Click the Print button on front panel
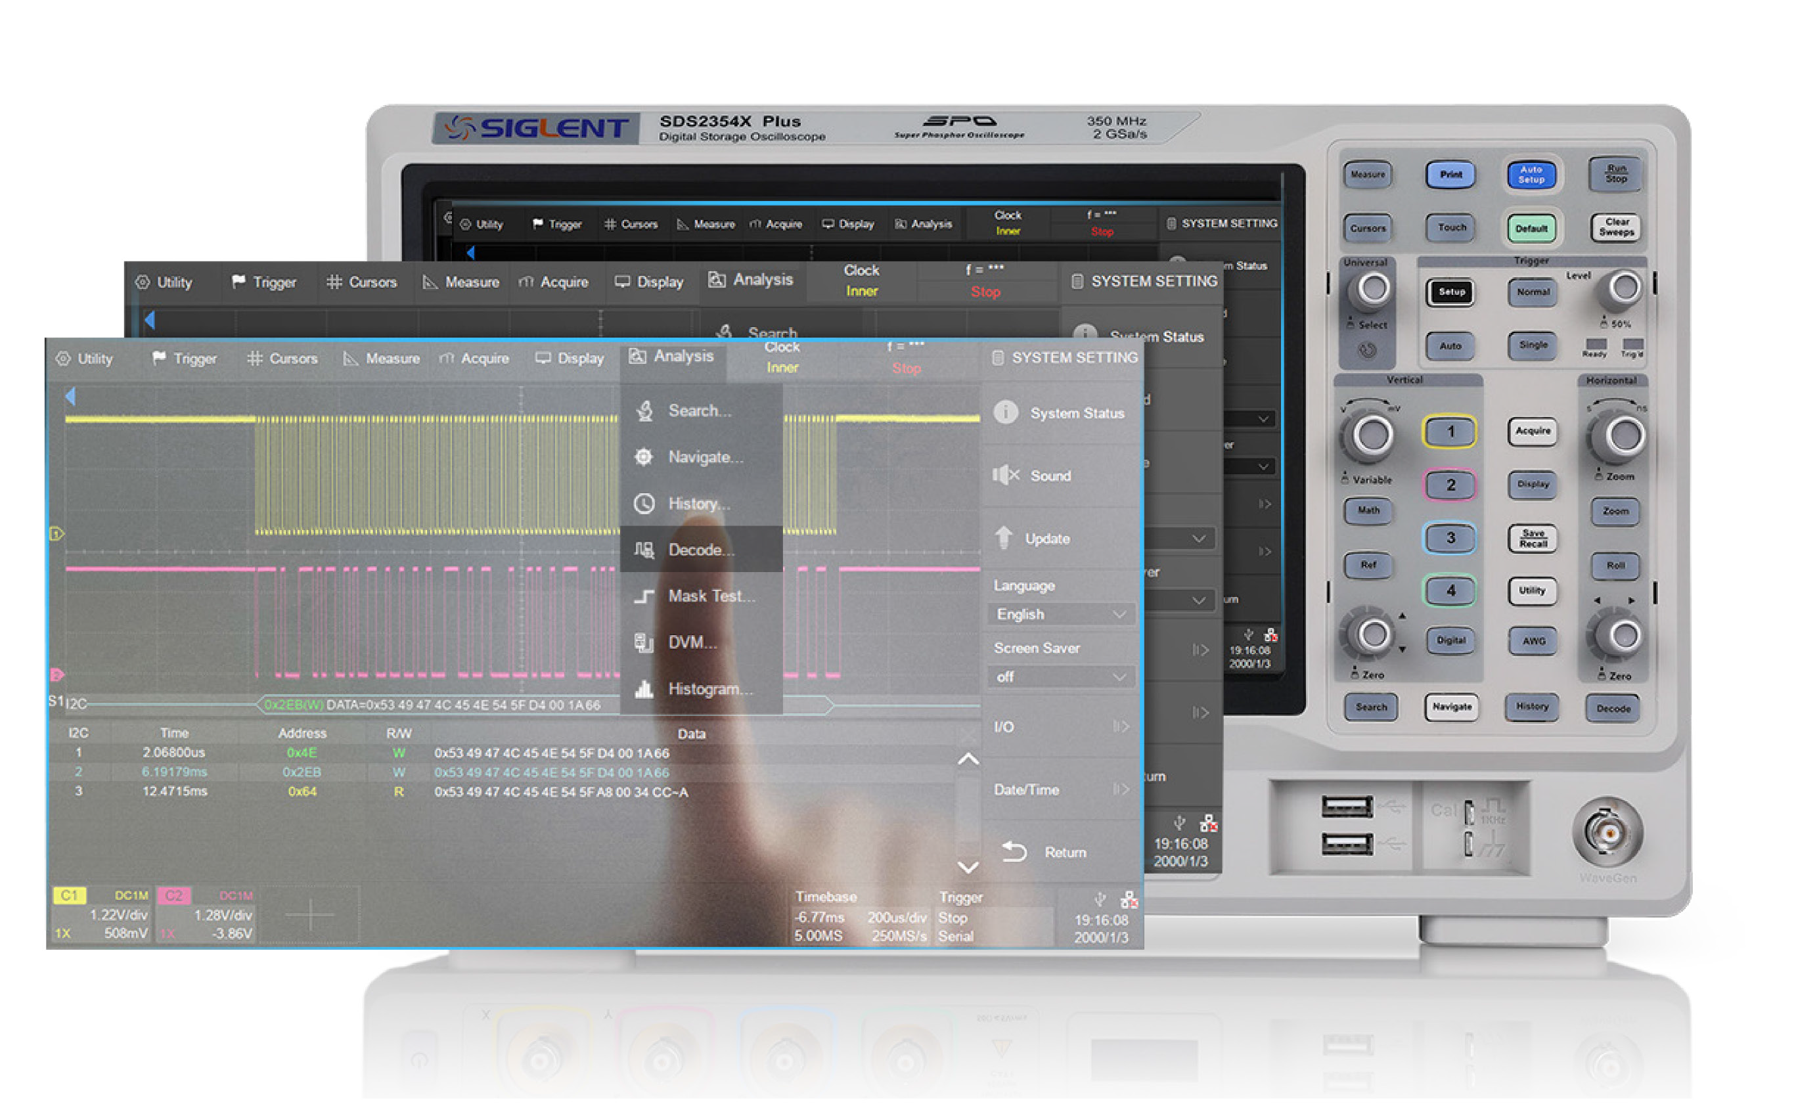 point(1450,175)
